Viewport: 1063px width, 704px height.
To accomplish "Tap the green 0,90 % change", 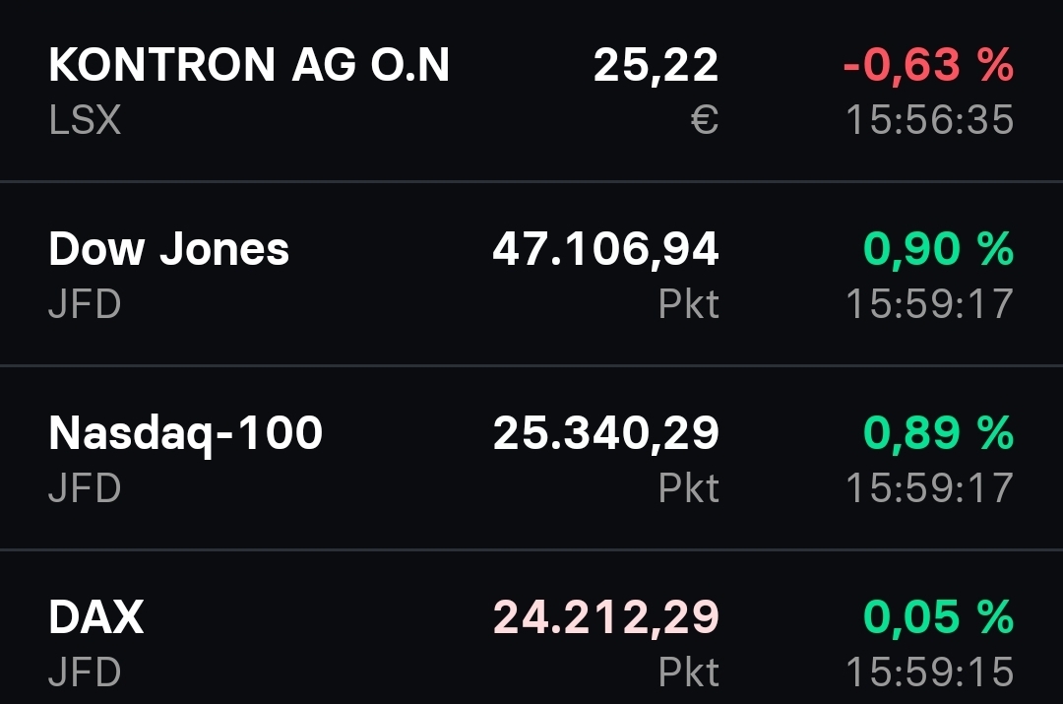I will click(x=938, y=249).
